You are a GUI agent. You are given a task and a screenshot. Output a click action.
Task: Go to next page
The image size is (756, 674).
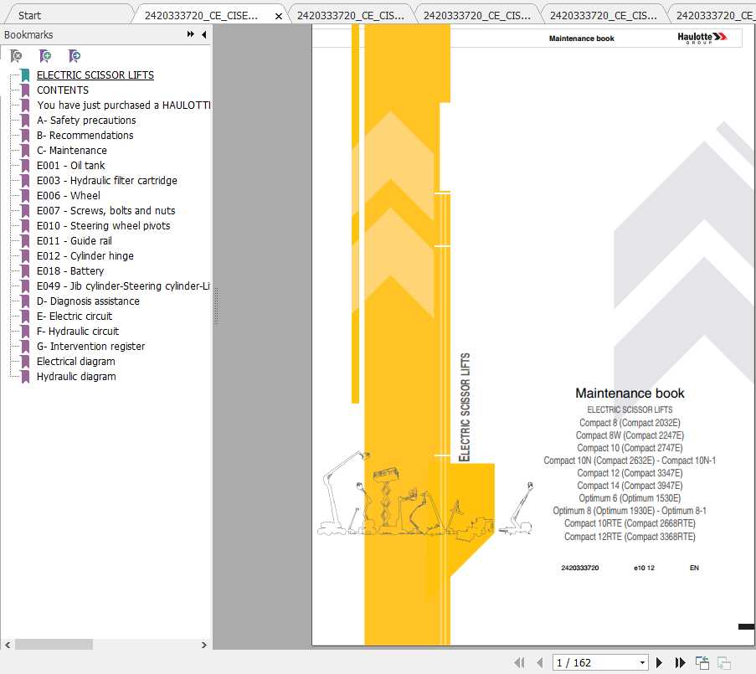click(x=659, y=662)
